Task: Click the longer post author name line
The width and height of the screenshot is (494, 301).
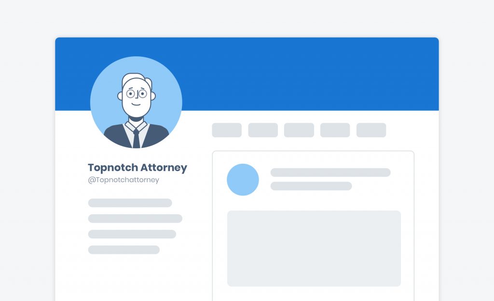Action: 330,172
